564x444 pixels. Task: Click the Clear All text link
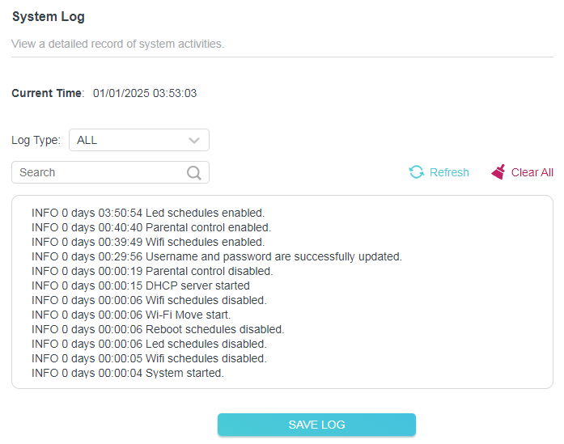click(x=532, y=172)
